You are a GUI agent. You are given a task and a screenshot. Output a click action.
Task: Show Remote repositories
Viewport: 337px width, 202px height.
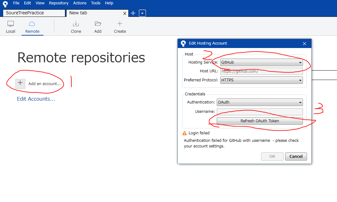pyautogui.click(x=32, y=27)
